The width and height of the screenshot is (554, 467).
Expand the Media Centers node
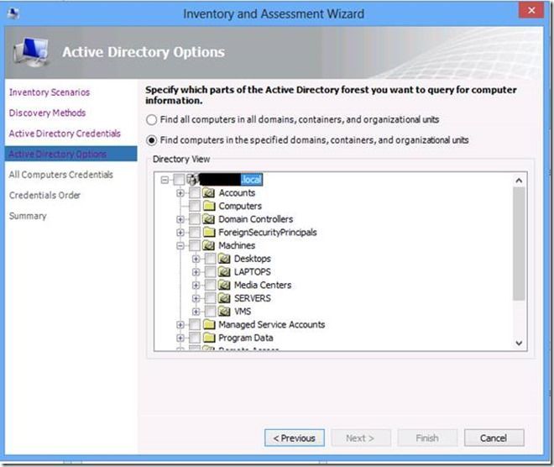click(x=196, y=285)
